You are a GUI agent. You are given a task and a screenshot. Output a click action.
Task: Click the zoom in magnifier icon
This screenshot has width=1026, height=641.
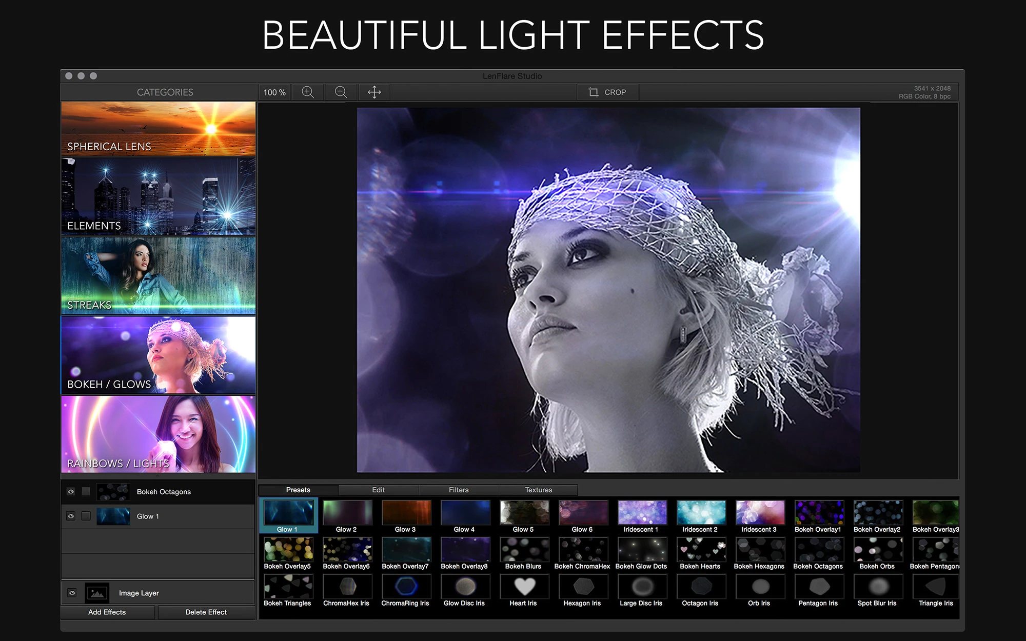coord(308,92)
